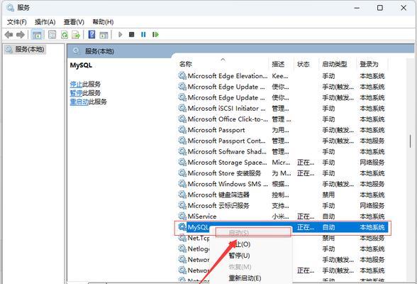
Task: Click the Export List toolbar icon
Action: (x=76, y=35)
